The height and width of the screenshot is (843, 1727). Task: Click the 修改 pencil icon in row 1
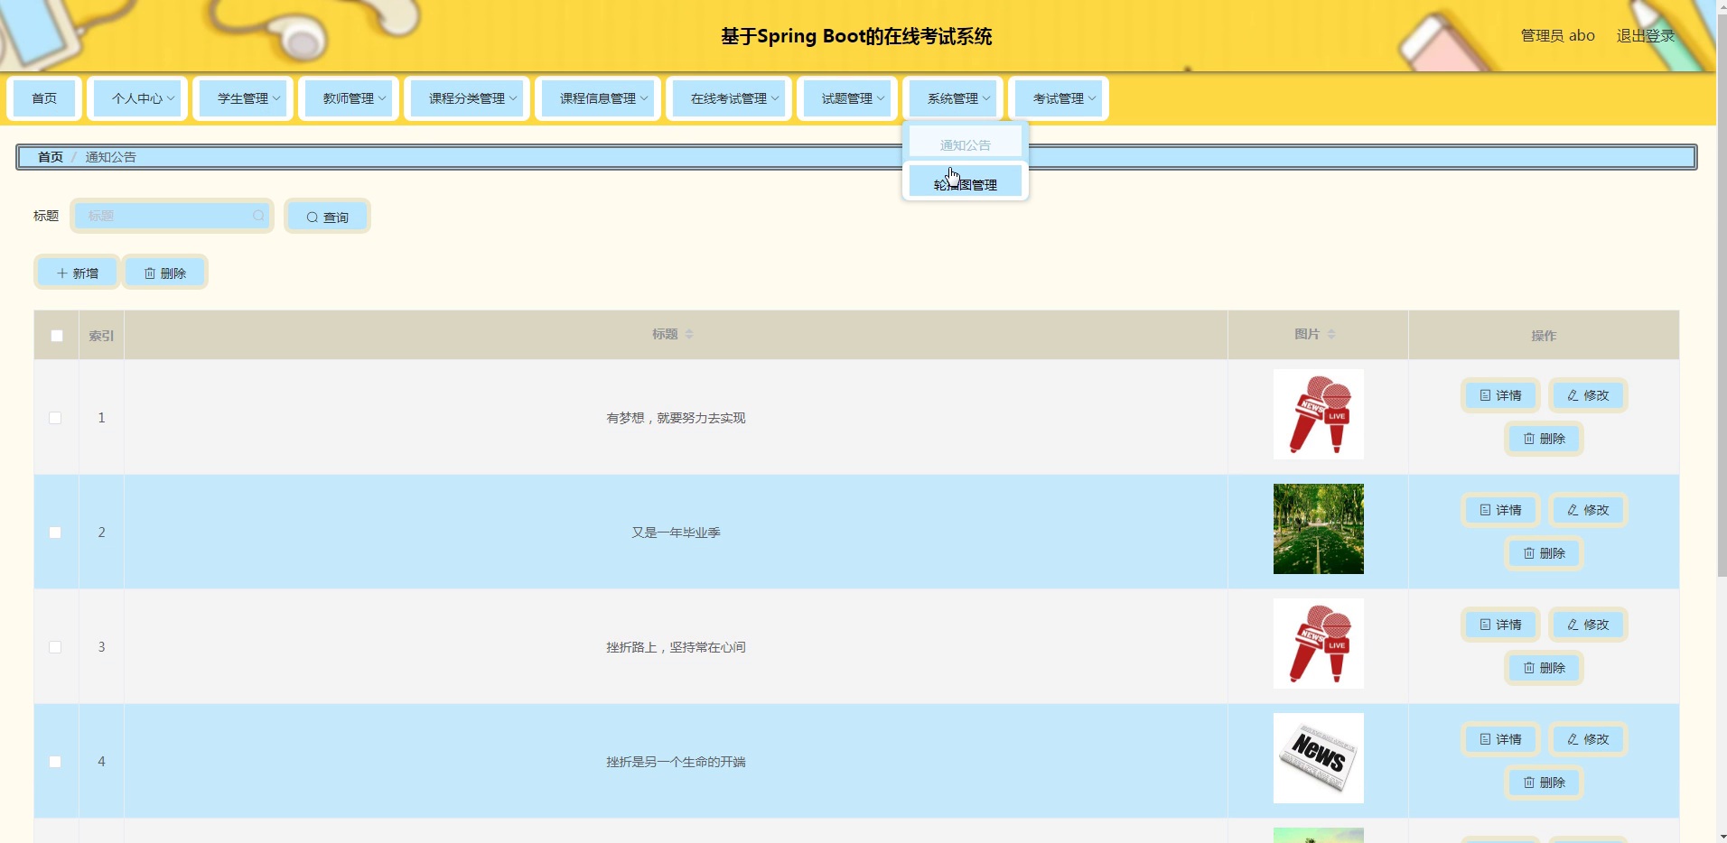(1573, 395)
